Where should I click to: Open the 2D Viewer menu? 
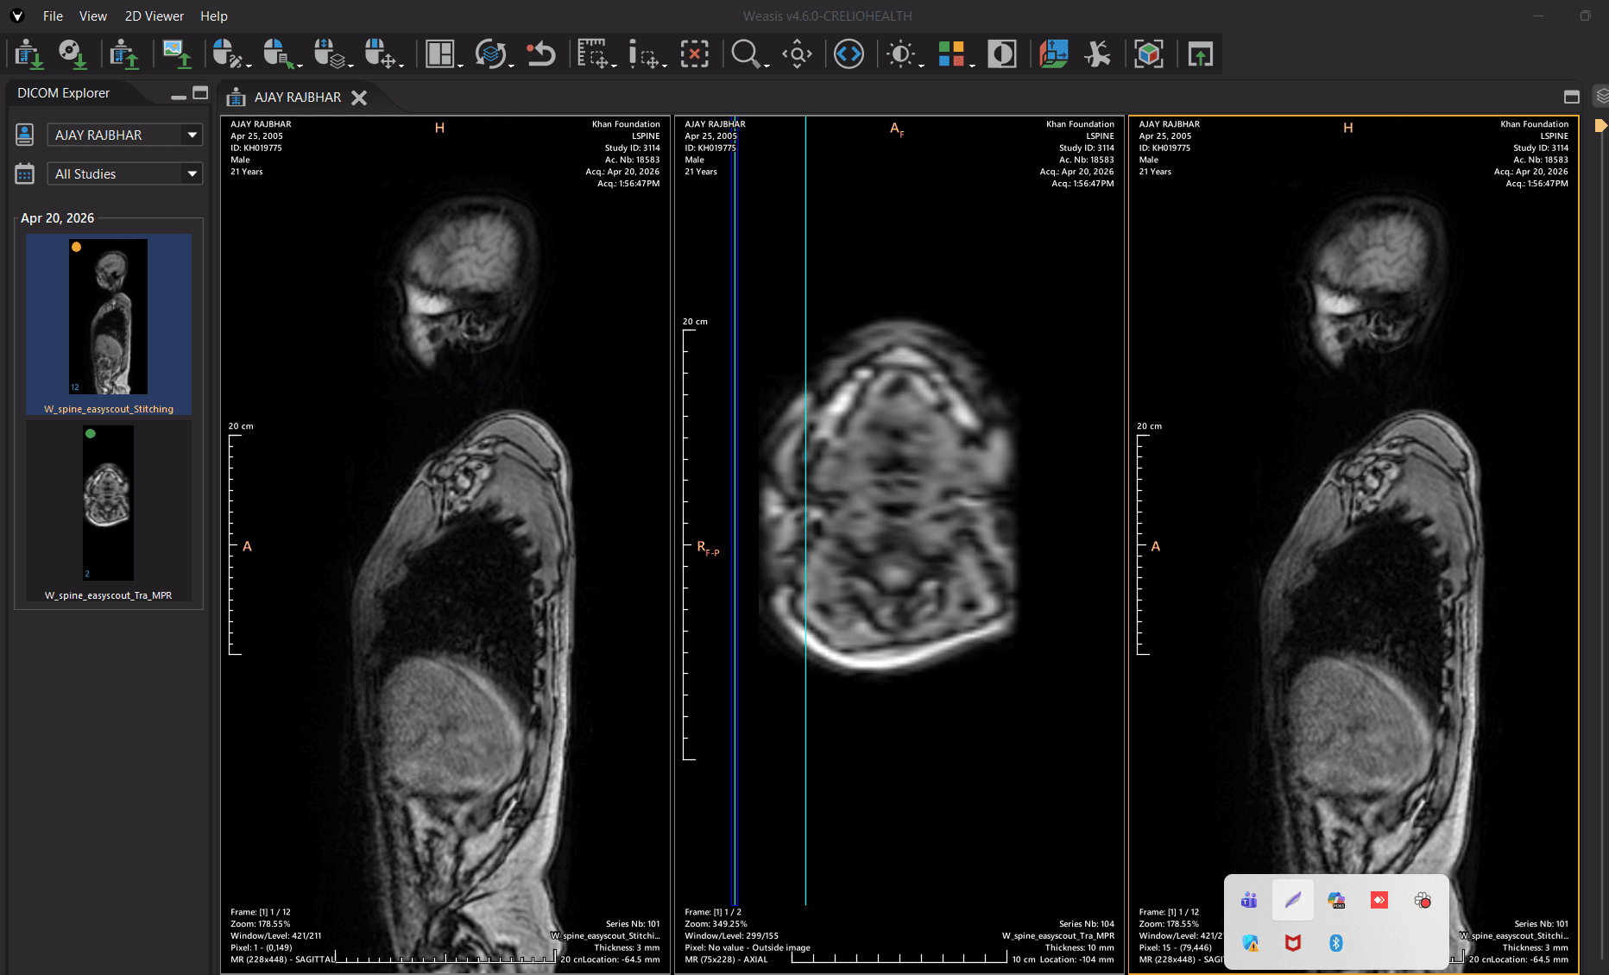(x=155, y=16)
